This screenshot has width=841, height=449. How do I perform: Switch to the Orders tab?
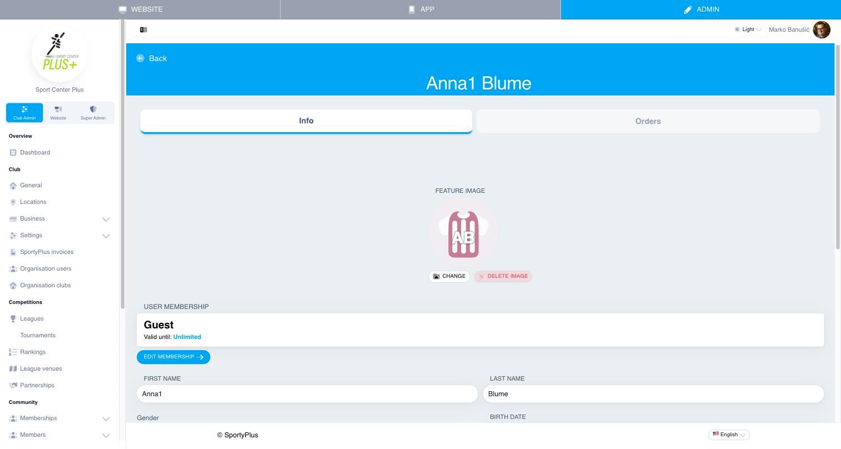pos(648,121)
